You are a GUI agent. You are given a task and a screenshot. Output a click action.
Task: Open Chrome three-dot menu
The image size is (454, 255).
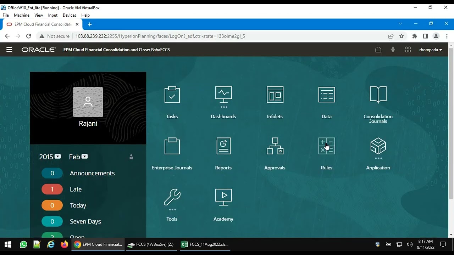pyautogui.click(x=447, y=36)
